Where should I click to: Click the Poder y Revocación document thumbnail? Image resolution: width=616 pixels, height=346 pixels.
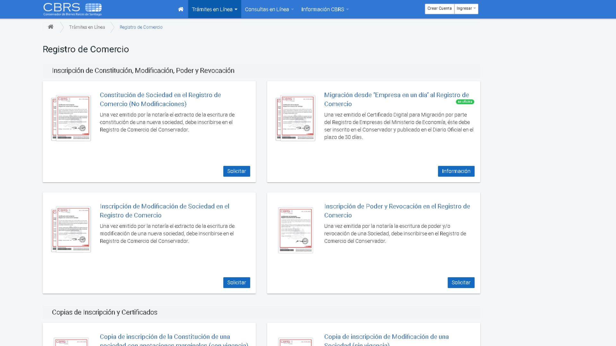click(295, 230)
